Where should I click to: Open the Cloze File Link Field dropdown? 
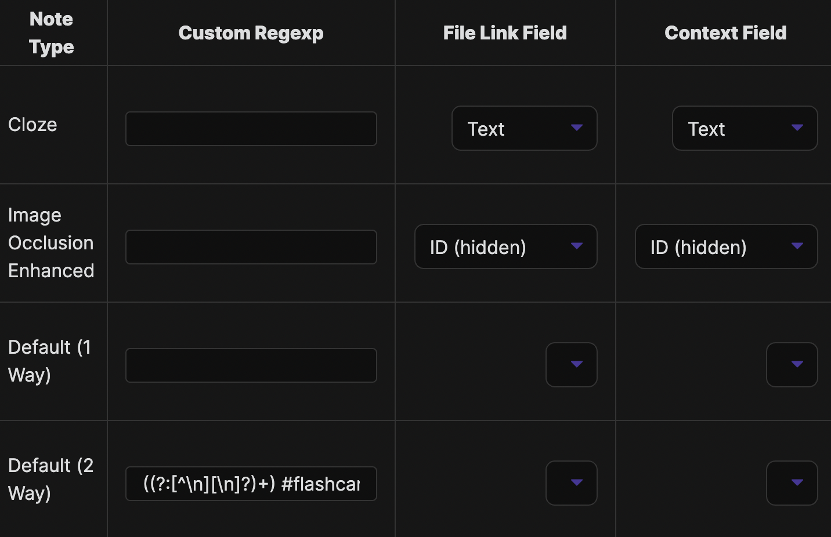(x=524, y=128)
